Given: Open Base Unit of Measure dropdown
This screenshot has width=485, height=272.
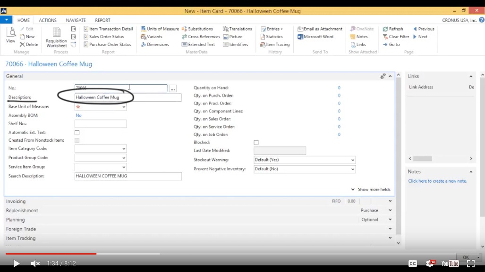Looking at the screenshot, I should pyautogui.click(x=124, y=107).
